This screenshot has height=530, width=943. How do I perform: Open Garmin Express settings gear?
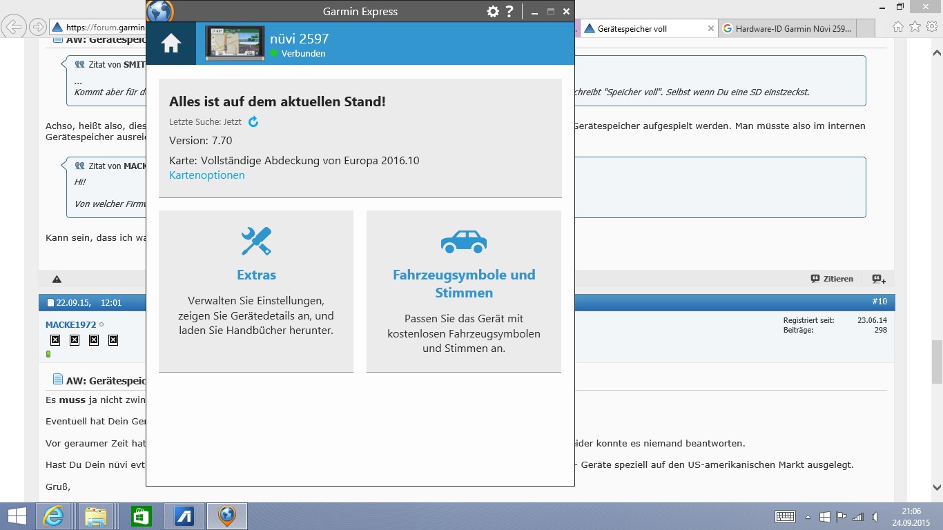[x=492, y=11]
